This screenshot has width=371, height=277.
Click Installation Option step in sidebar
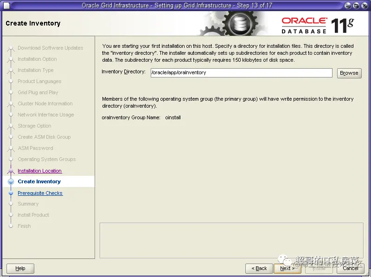tap(37, 59)
